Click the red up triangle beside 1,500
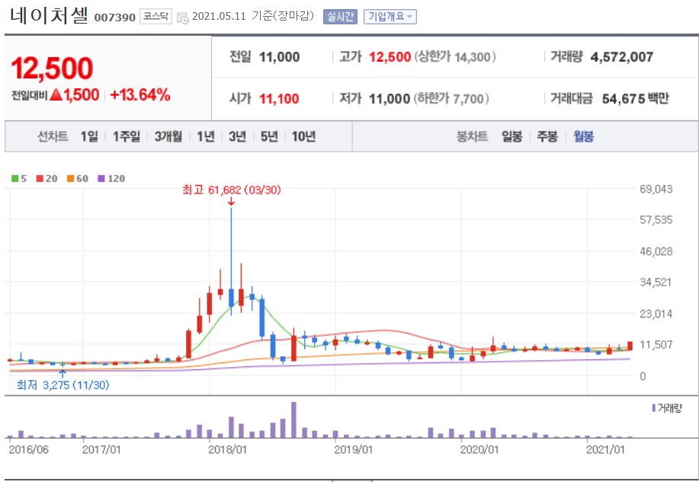This screenshot has width=699, height=482. click(x=56, y=94)
